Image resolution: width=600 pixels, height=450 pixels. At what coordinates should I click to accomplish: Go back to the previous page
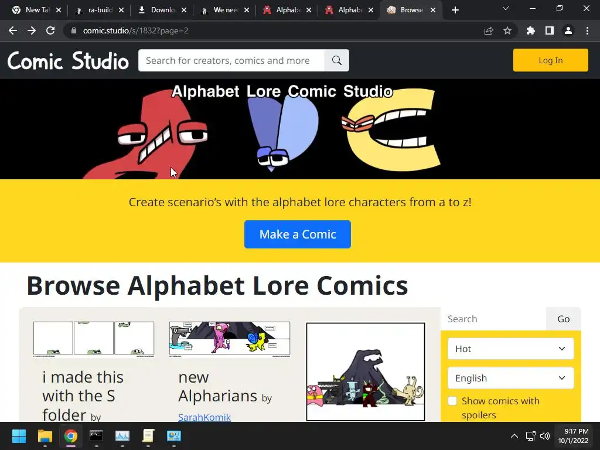(13, 30)
